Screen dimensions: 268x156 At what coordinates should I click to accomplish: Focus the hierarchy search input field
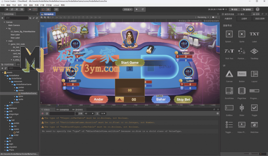point(16,18)
